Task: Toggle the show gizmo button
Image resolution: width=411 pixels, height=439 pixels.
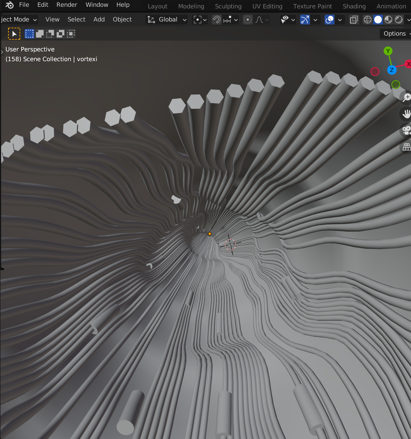Action: pyautogui.click(x=305, y=20)
